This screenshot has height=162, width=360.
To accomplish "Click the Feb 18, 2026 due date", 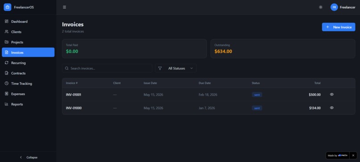I will tap(208, 95).
